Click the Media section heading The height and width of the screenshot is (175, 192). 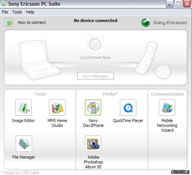coord(110,94)
